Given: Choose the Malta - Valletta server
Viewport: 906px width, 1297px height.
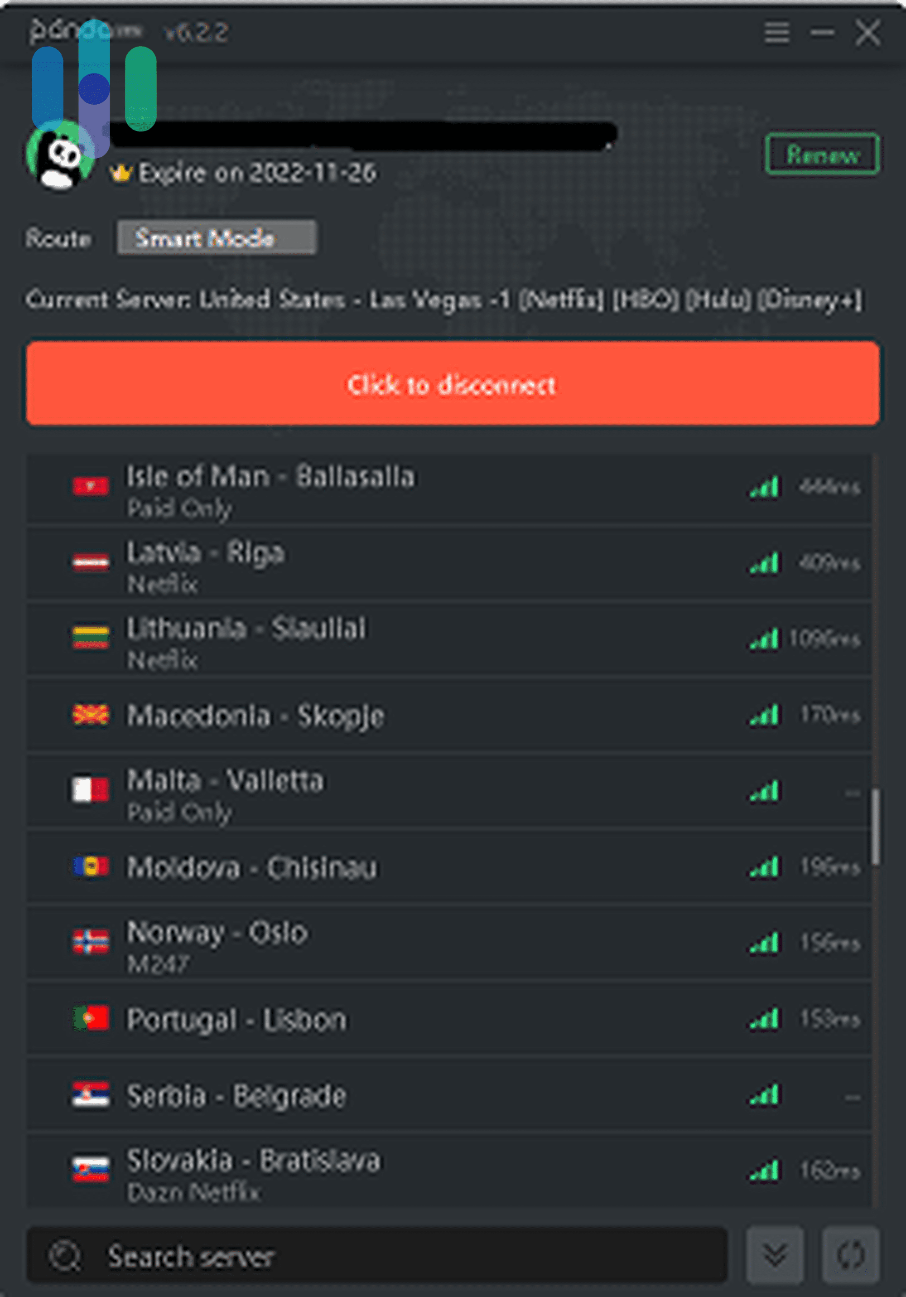Looking at the screenshot, I should [x=225, y=781].
